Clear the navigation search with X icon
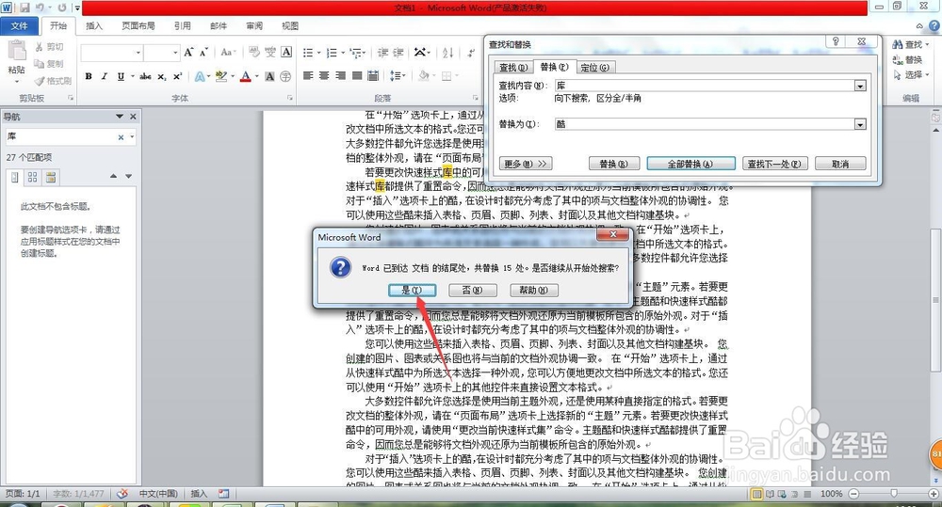 (x=122, y=137)
